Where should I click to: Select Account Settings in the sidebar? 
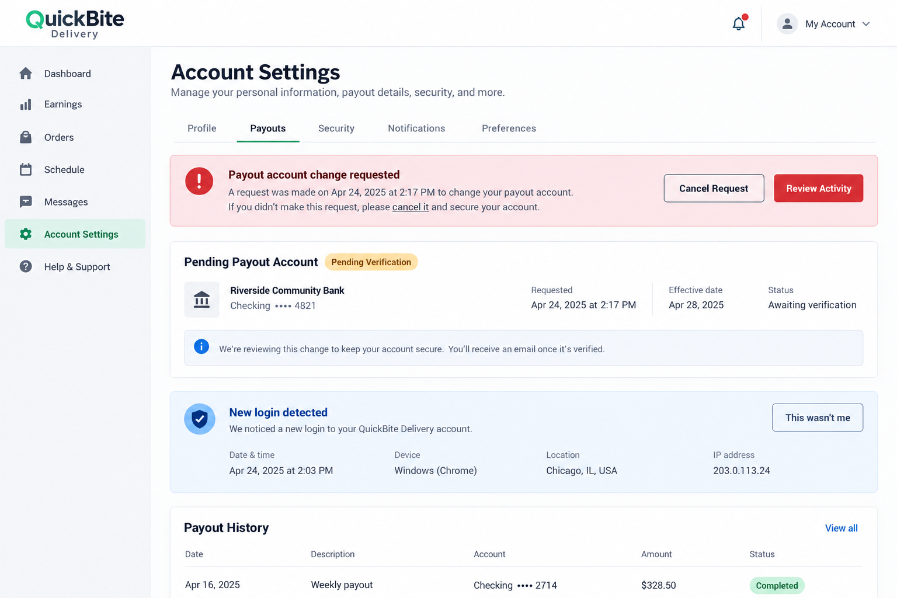(75, 234)
